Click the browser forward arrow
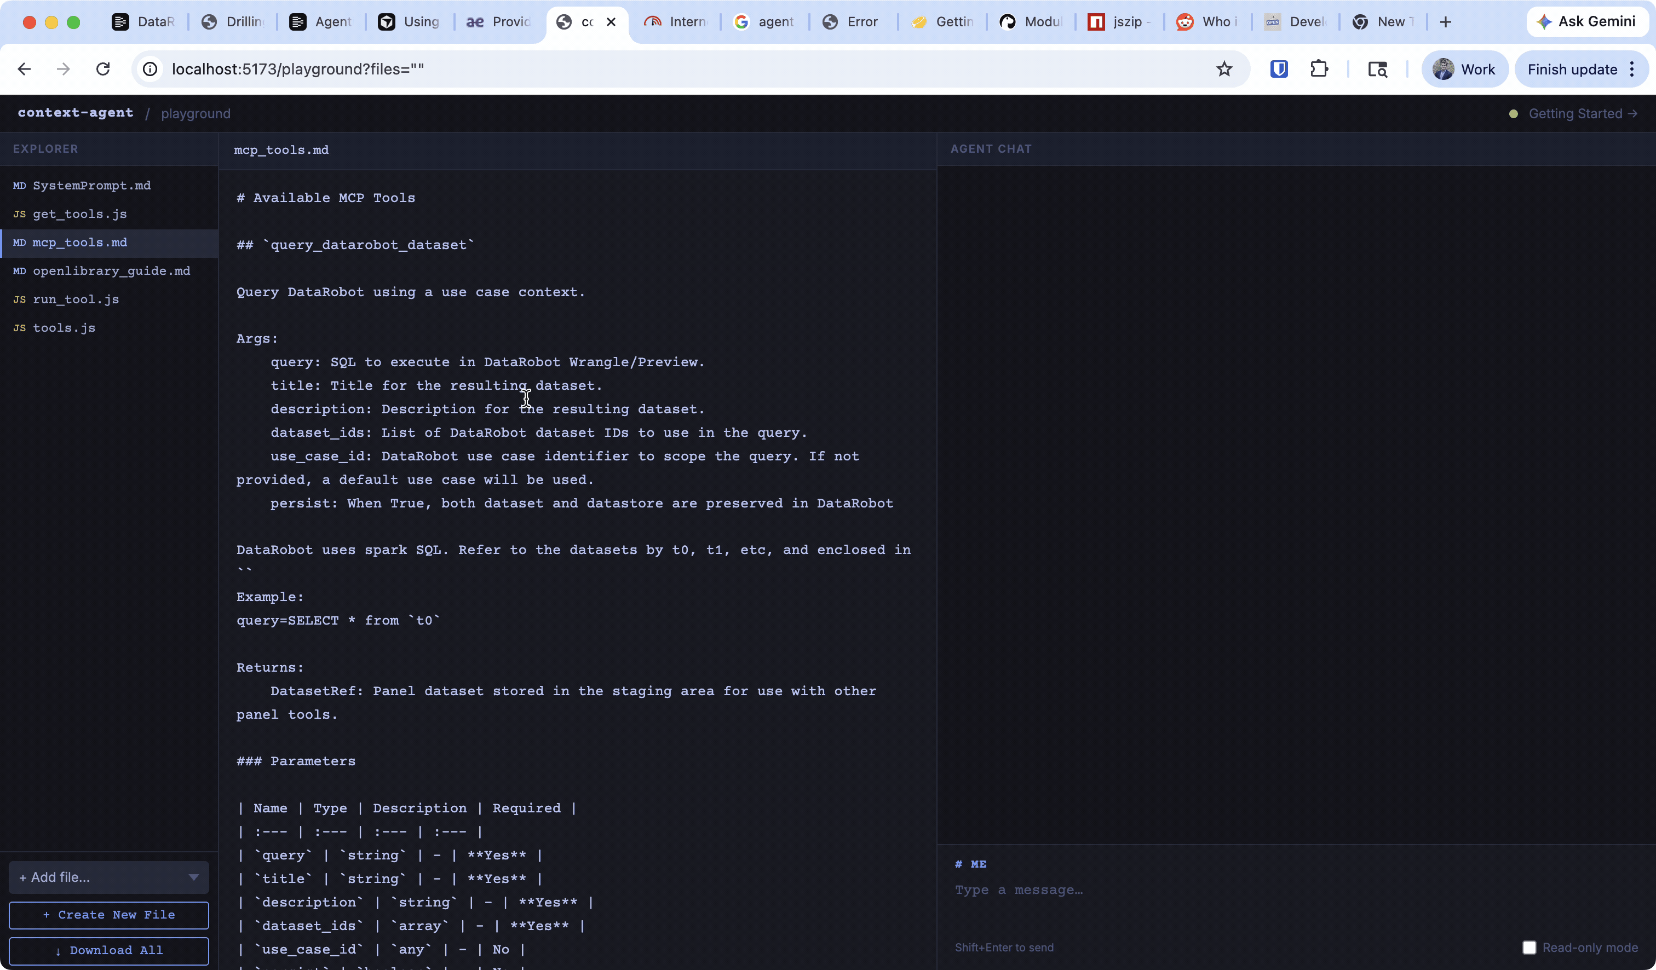 pos(63,69)
